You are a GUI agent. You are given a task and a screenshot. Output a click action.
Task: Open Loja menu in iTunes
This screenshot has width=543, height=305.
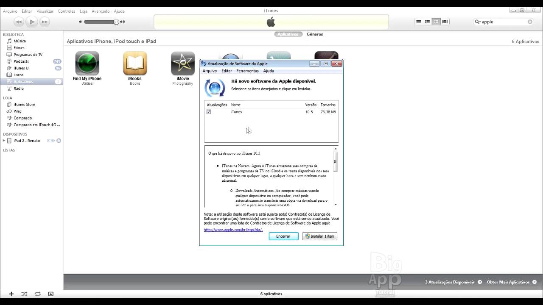pyautogui.click(x=84, y=11)
